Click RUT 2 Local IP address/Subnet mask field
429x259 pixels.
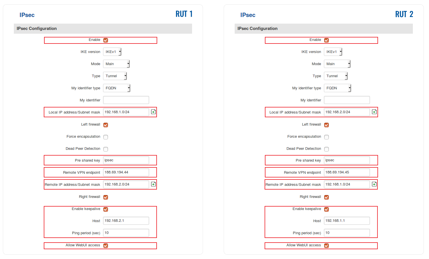point(347,112)
